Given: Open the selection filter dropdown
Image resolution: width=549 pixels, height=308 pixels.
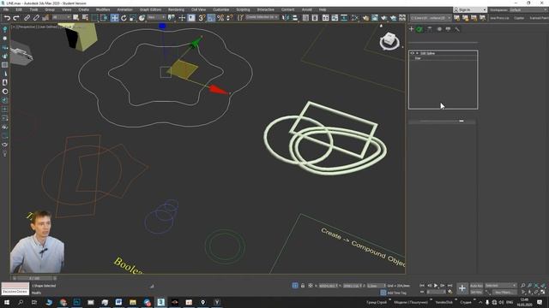Looking at the screenshot, I should [x=61, y=17].
